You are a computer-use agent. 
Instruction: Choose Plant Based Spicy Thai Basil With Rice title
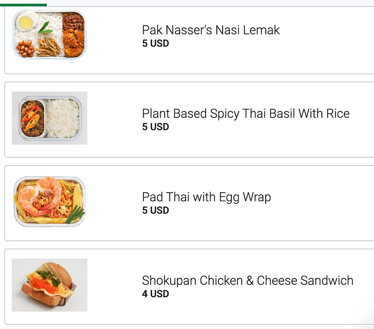(246, 113)
